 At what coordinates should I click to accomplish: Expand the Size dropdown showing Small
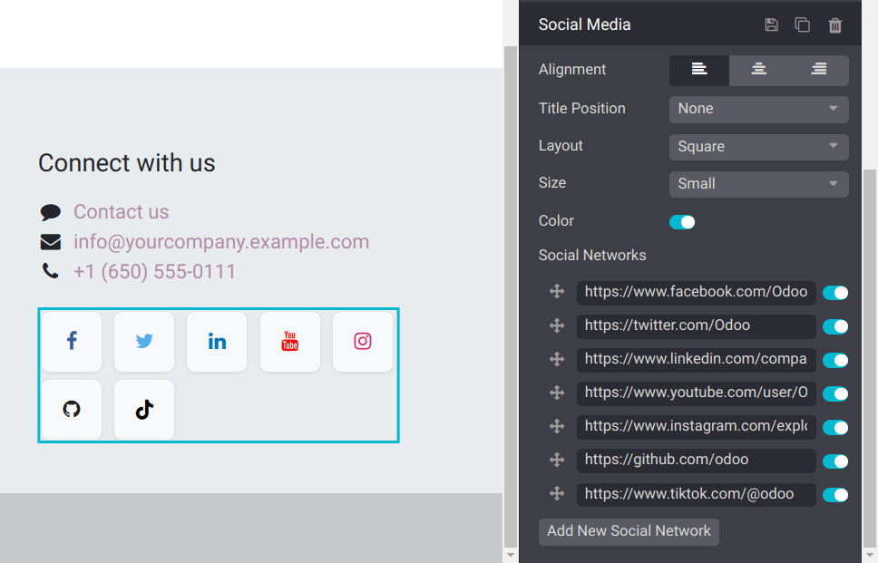click(758, 184)
